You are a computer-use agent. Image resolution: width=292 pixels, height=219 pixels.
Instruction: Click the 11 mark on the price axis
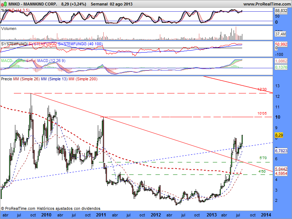coord(277,107)
